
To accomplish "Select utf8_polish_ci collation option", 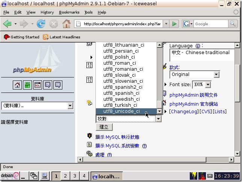I will pyautogui.click(x=126, y=57).
